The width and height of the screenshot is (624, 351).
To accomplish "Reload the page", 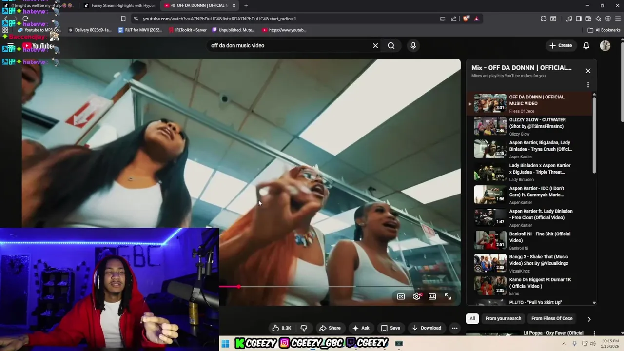I will click(25, 19).
